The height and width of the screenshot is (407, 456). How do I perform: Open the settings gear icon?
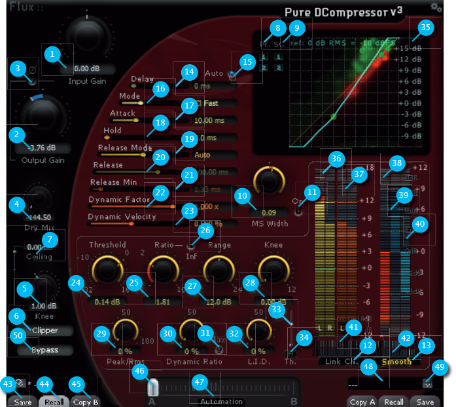click(436, 7)
